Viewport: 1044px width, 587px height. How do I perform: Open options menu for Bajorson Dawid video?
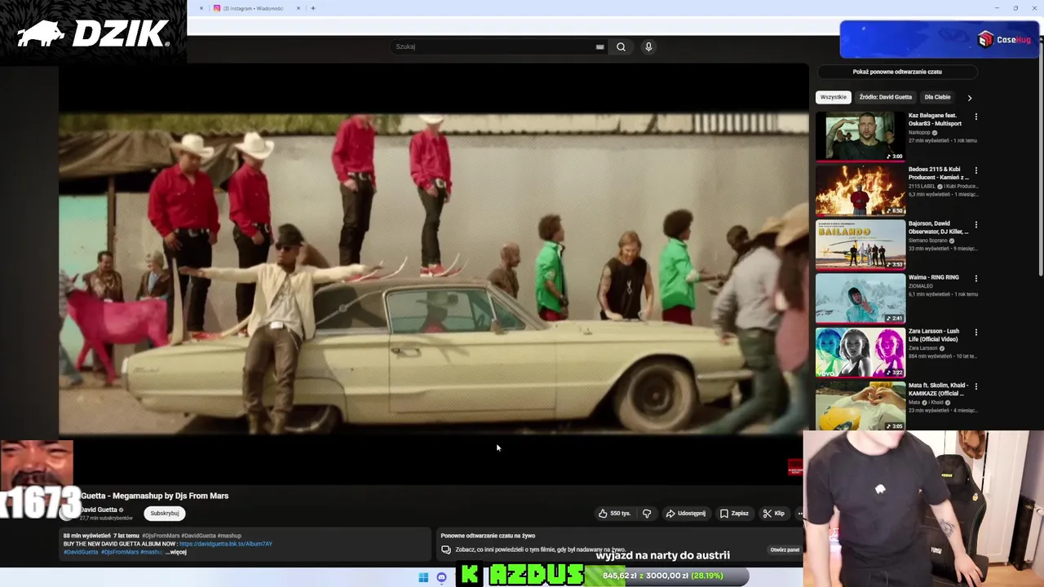975,224
